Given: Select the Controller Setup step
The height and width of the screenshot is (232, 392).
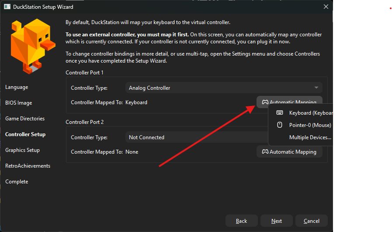Looking at the screenshot, I should tap(25, 134).
